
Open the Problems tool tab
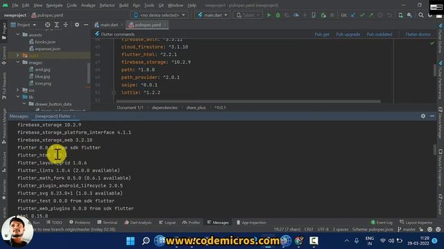[80, 223]
